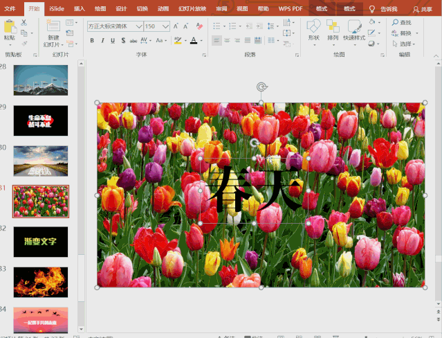Toggle Strikethrough abc button
The image size is (442, 338).
click(133, 41)
